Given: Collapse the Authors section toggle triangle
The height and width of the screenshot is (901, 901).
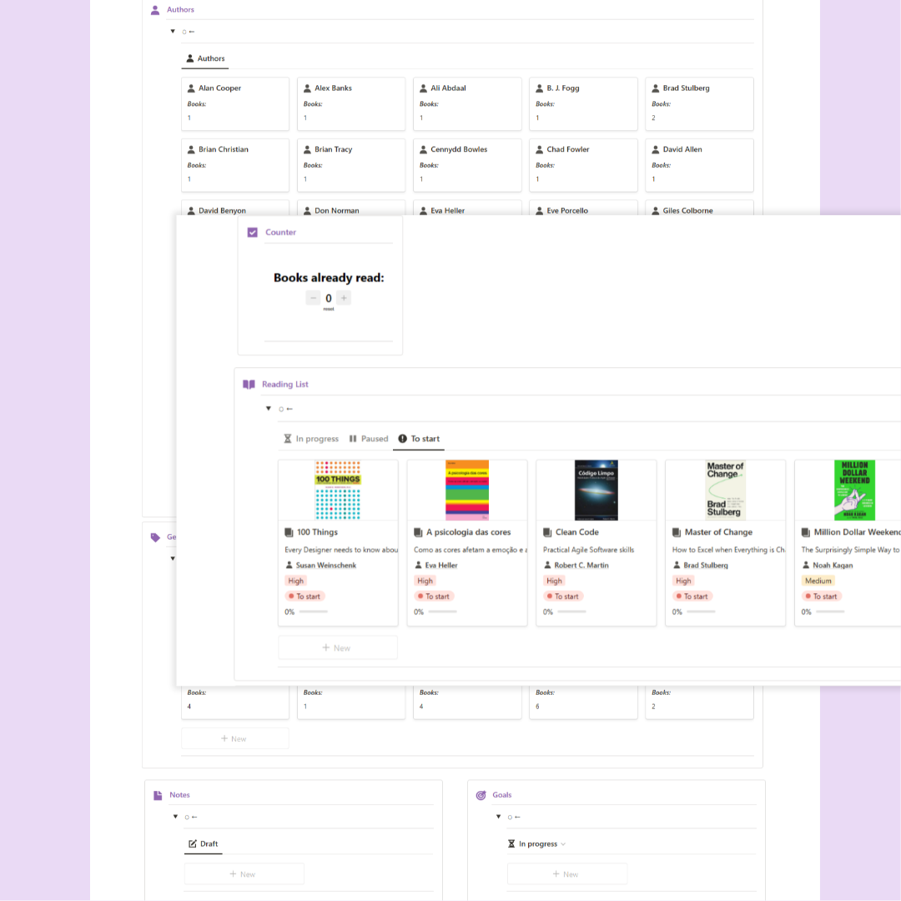Looking at the screenshot, I should point(173,32).
